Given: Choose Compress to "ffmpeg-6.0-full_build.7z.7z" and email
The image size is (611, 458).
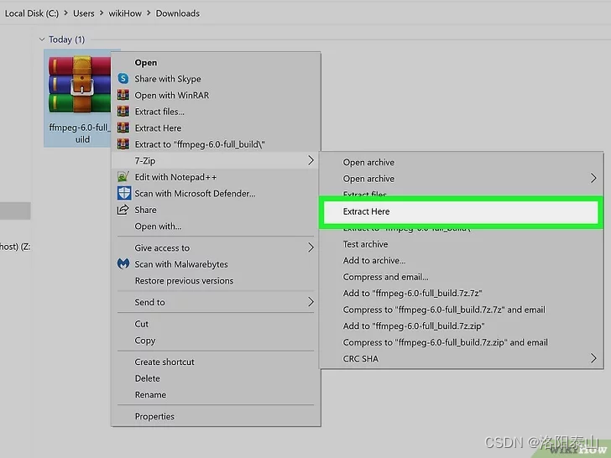Looking at the screenshot, I should pos(462,310).
